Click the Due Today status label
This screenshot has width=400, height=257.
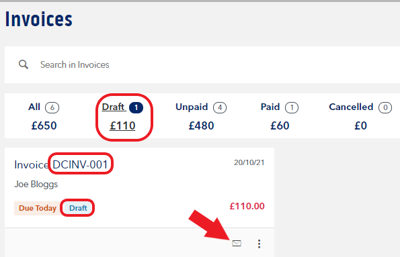(x=38, y=208)
